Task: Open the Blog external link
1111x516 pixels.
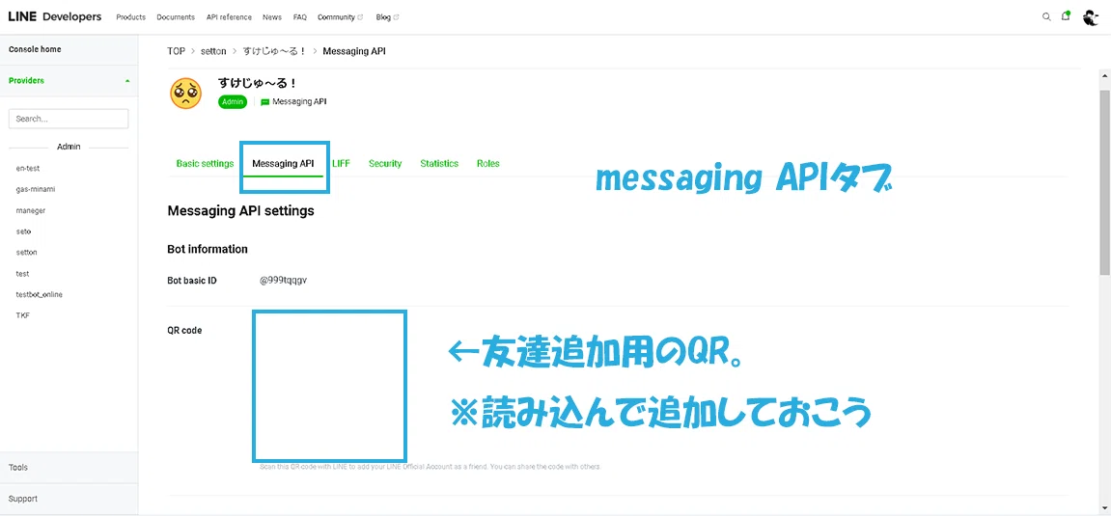Action: 386,17
